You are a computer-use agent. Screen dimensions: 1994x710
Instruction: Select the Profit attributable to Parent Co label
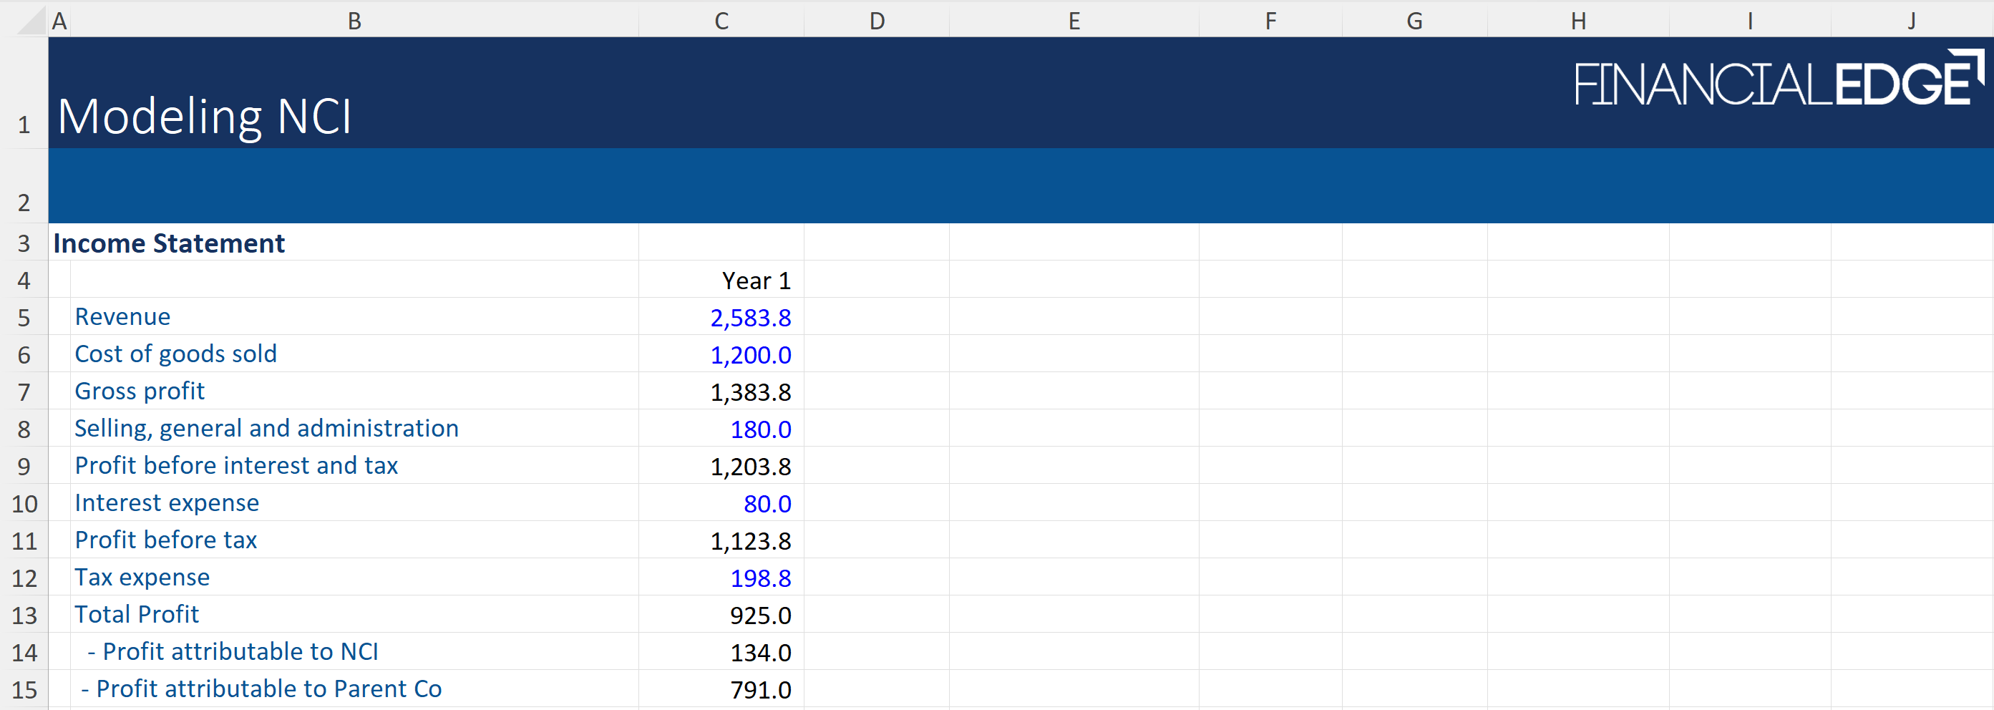[x=261, y=689]
